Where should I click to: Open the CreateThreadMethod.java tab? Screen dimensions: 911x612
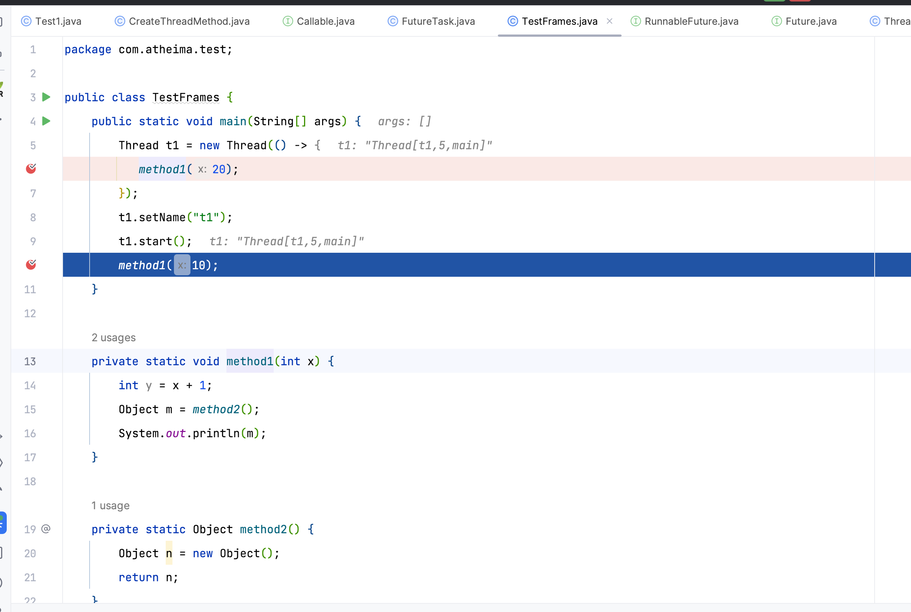point(182,21)
